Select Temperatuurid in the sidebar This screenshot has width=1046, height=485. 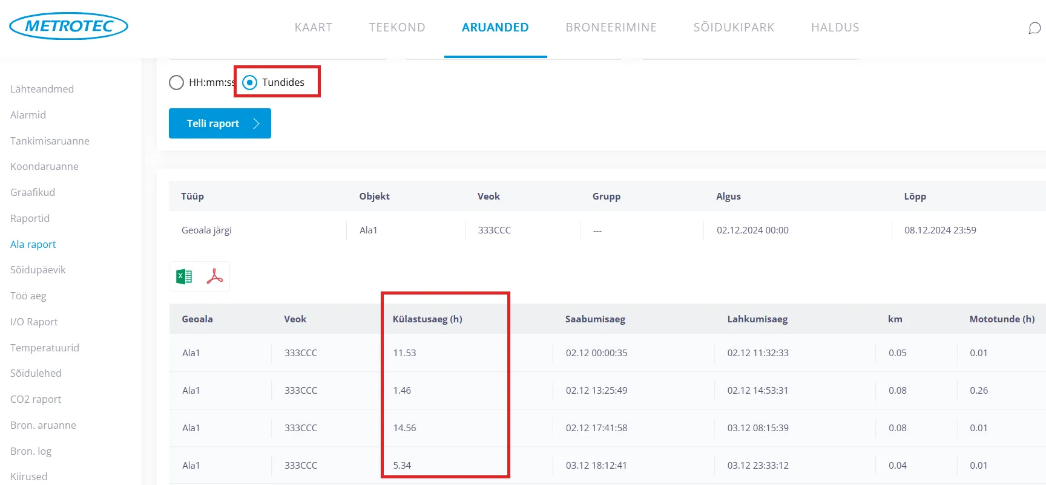(x=45, y=348)
